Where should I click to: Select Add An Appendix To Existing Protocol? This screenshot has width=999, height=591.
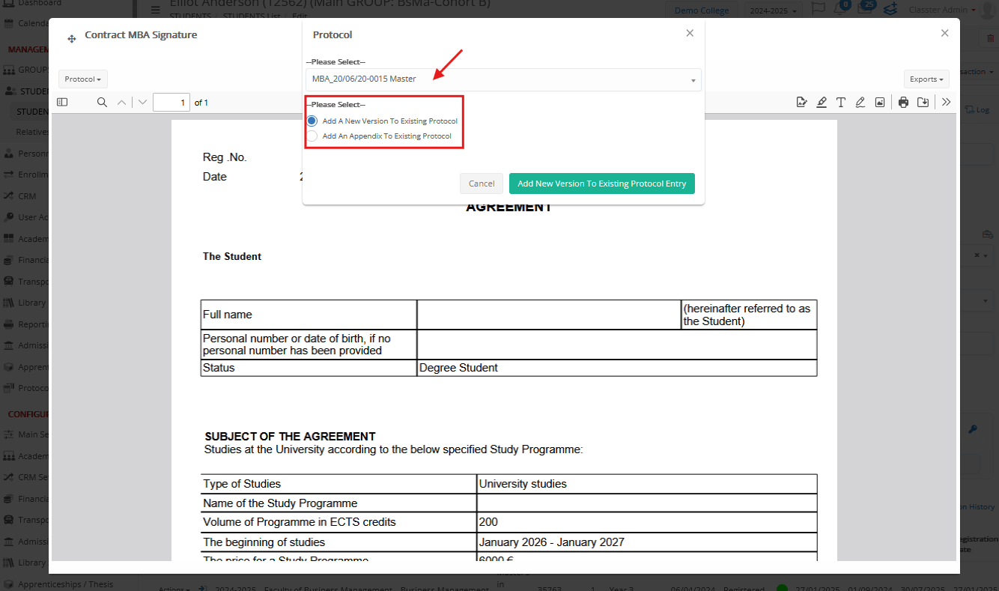(312, 136)
